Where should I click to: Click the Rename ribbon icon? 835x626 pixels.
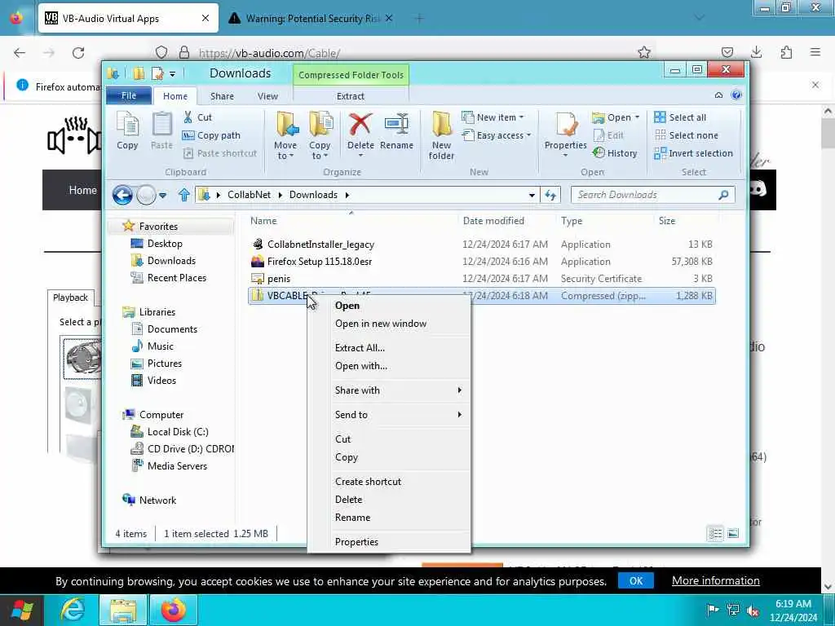click(x=397, y=125)
